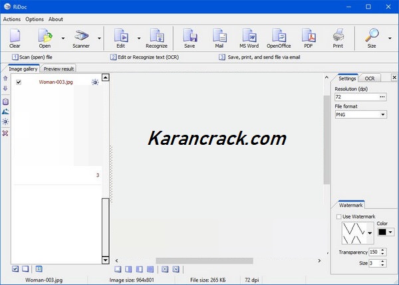Click the Print toolbar icon
The height and width of the screenshot is (285, 399).
(338, 38)
